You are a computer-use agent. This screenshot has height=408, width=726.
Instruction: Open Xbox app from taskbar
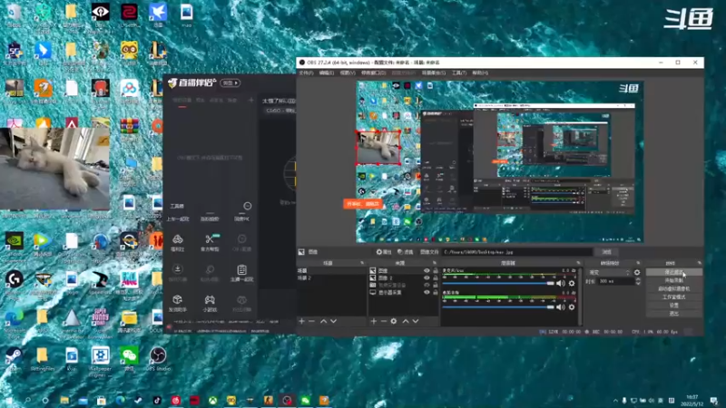point(212,400)
